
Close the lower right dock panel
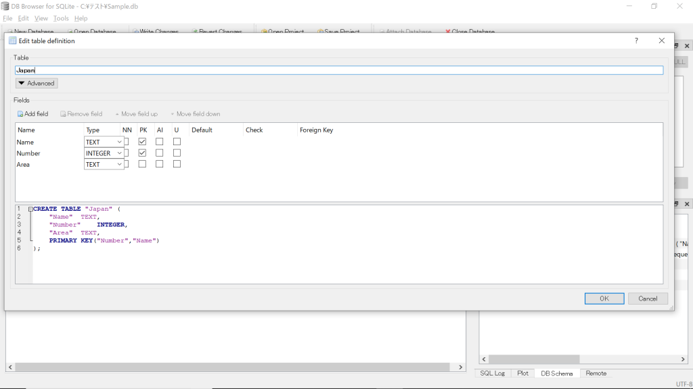point(687,204)
